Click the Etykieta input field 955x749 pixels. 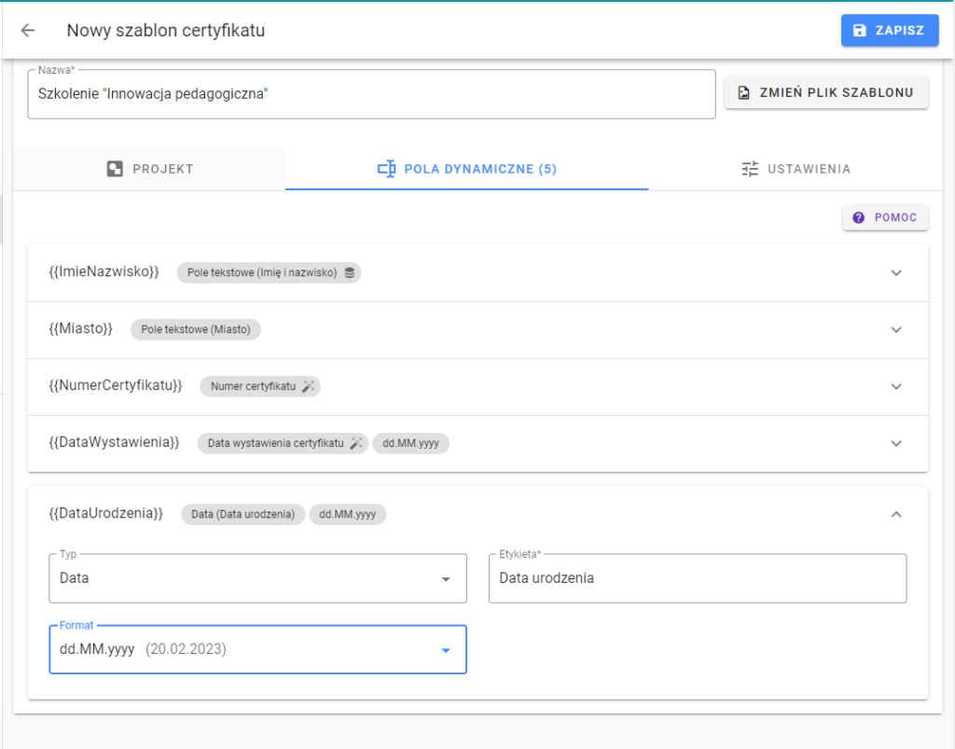point(698,578)
